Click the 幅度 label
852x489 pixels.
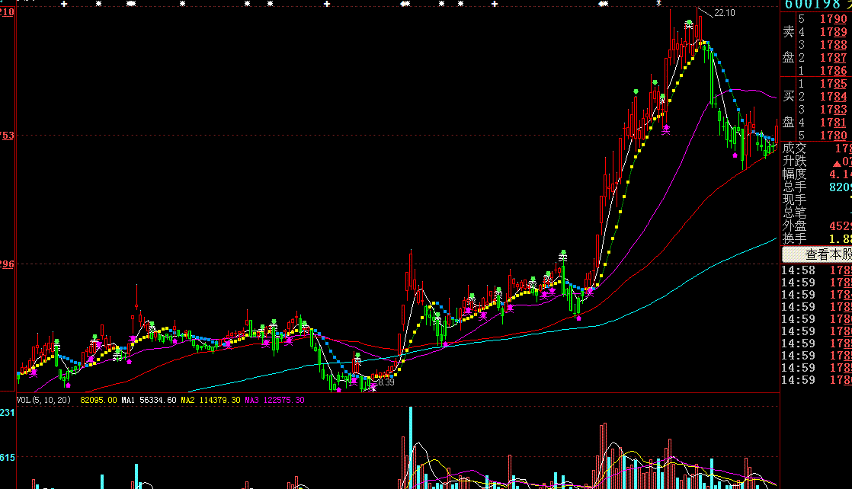point(794,174)
